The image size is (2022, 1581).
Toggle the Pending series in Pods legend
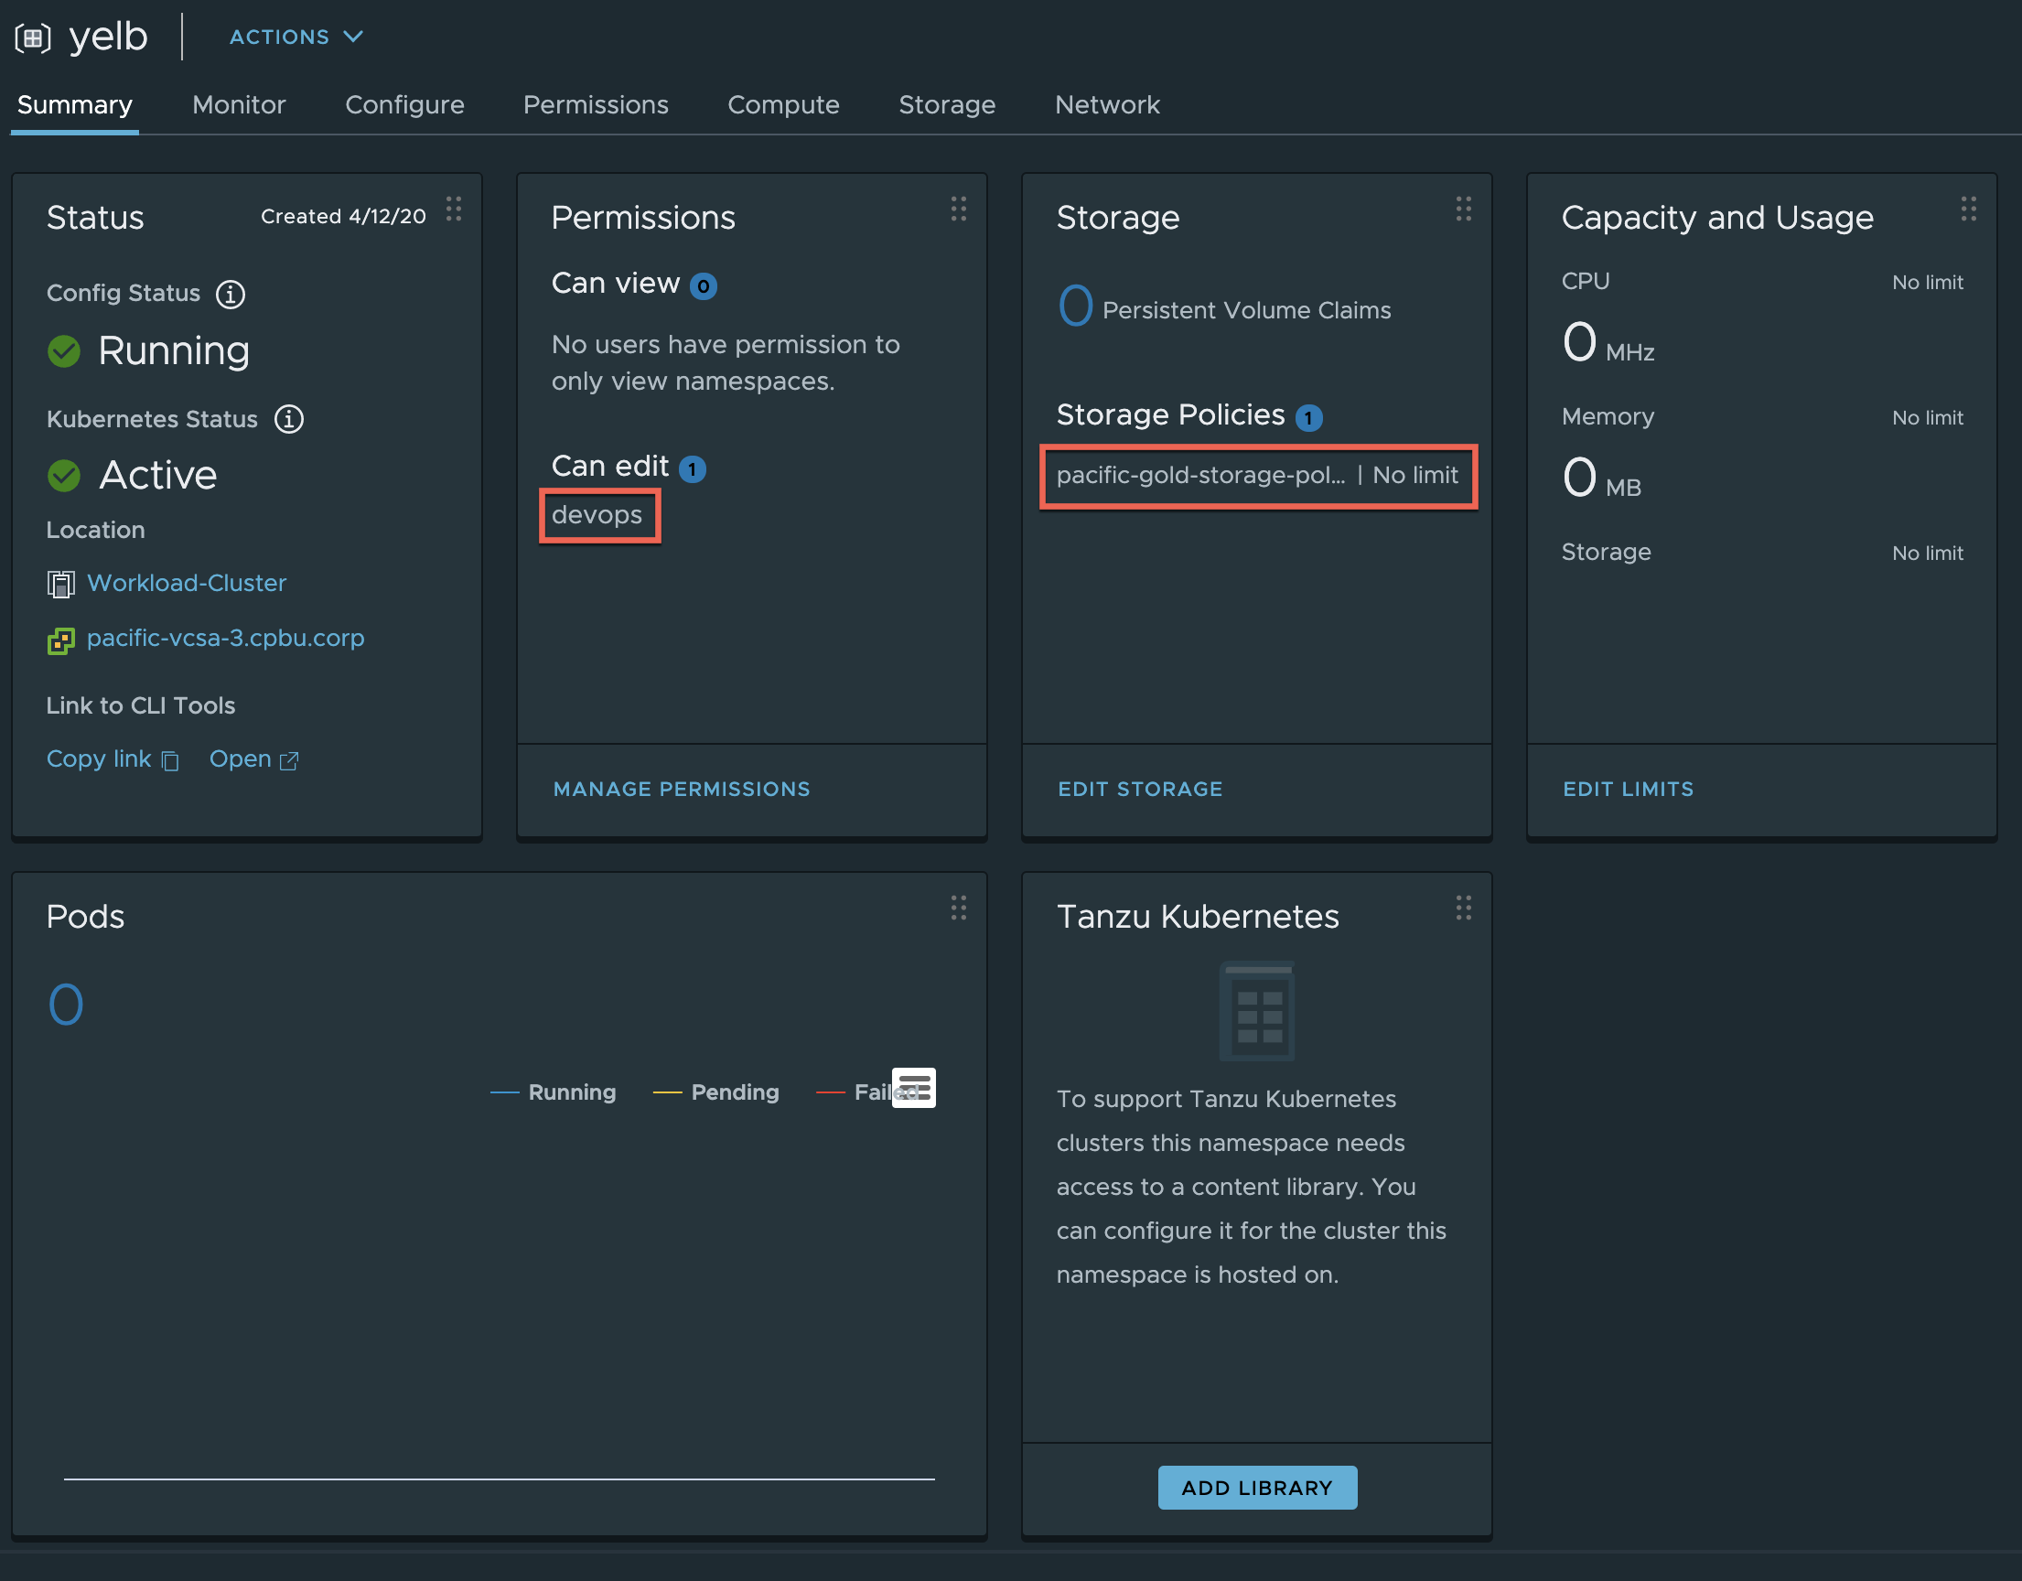(x=734, y=1092)
